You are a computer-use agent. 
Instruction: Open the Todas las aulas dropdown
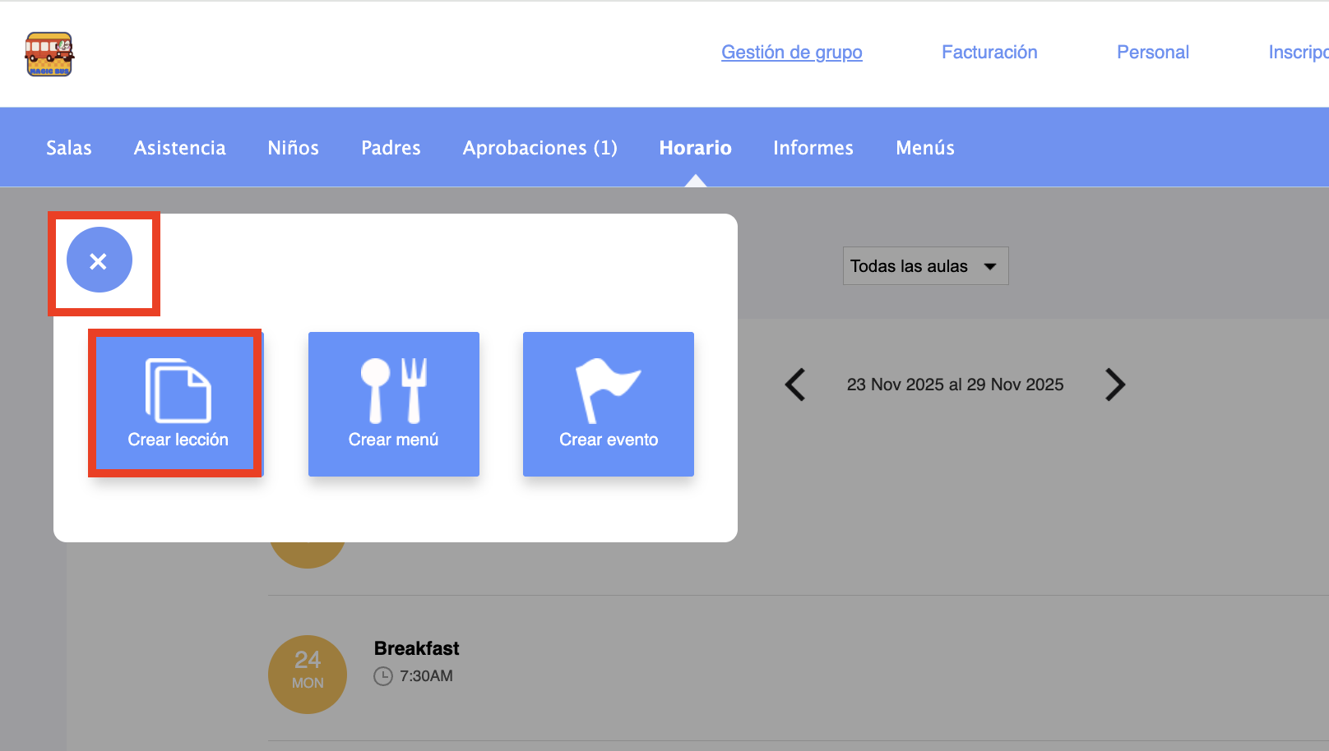925,266
